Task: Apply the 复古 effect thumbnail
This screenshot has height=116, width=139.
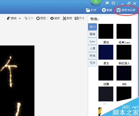Action: pyautogui.click(x=106, y=52)
